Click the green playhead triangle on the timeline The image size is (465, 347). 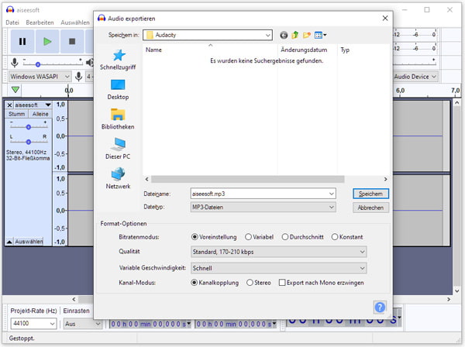coord(15,89)
